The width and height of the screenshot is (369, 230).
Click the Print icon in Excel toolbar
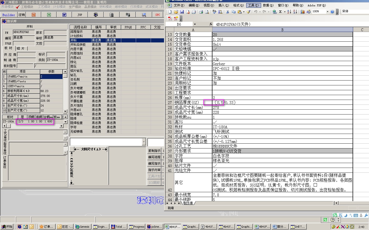pyautogui.click(x=201, y=12)
